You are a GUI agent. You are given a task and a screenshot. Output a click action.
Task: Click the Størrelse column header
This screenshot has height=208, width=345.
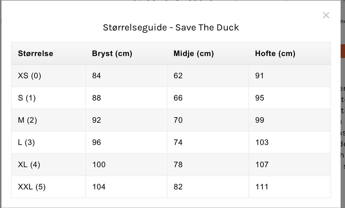click(36, 53)
